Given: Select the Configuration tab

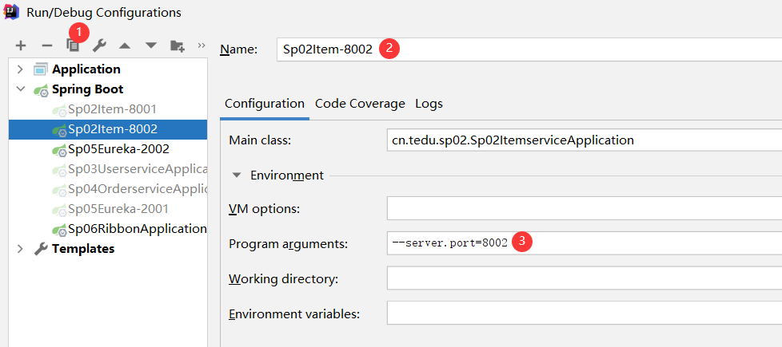Looking at the screenshot, I should [264, 104].
